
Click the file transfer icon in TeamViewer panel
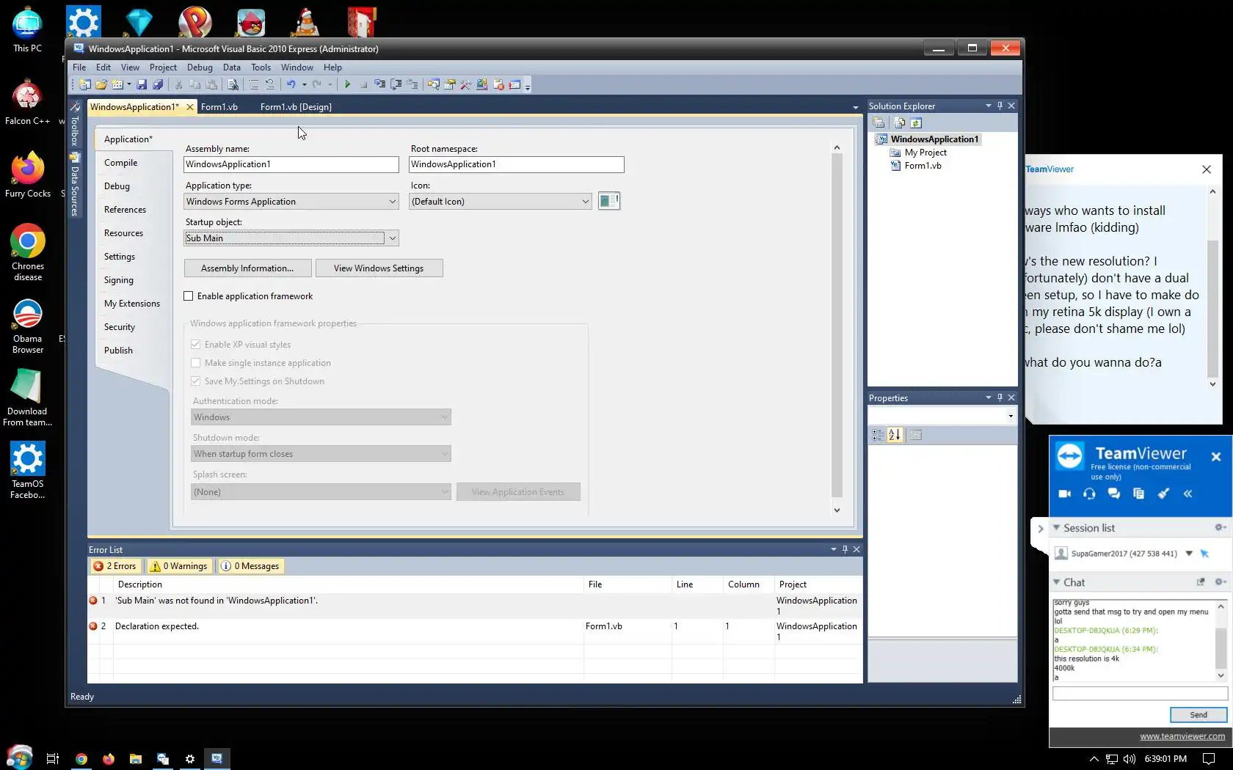coord(1138,494)
